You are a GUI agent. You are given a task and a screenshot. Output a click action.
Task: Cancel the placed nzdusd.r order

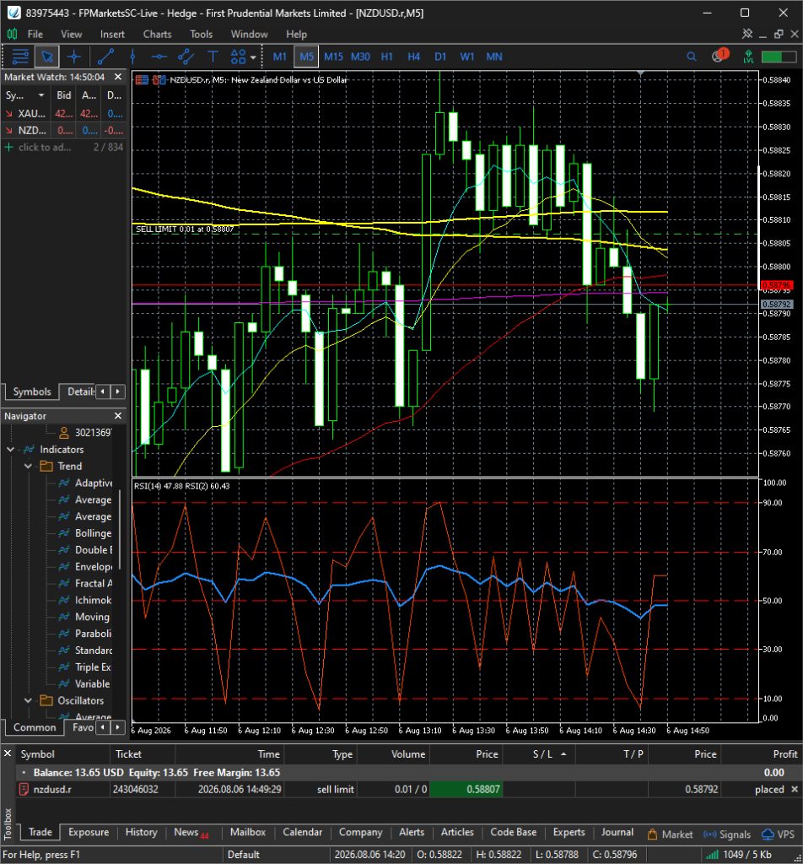795,789
